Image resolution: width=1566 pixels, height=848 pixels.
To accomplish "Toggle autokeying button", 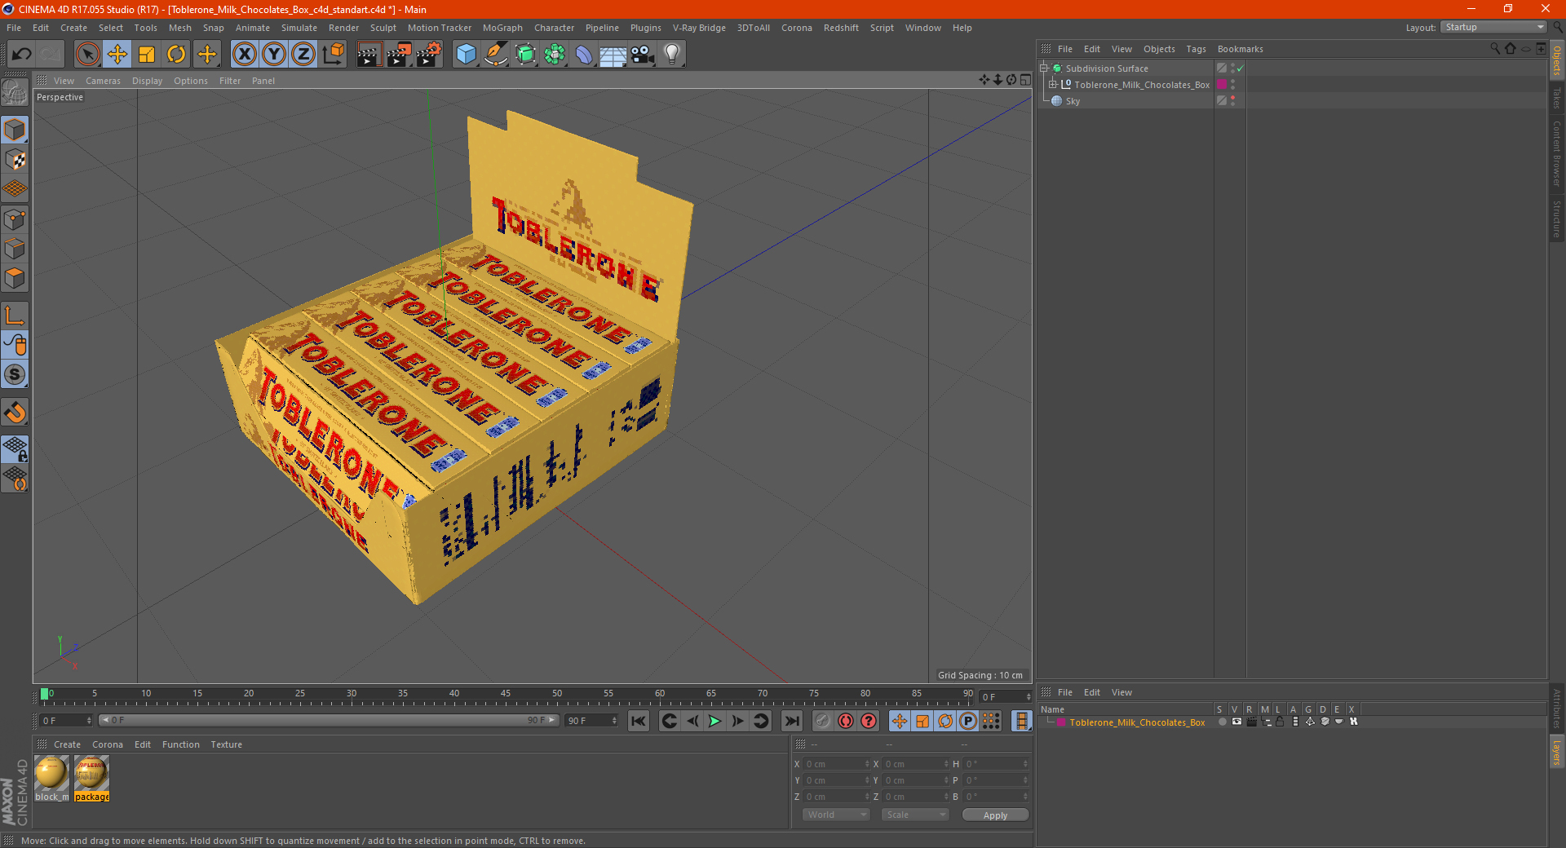I will coord(846,721).
